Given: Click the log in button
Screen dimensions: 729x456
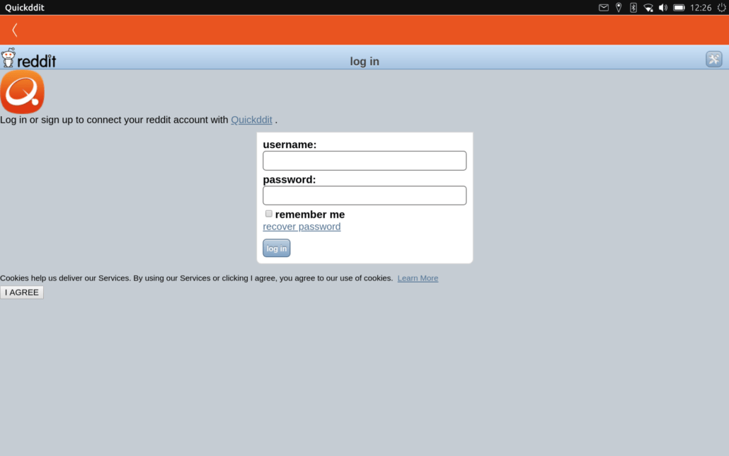Looking at the screenshot, I should (277, 248).
